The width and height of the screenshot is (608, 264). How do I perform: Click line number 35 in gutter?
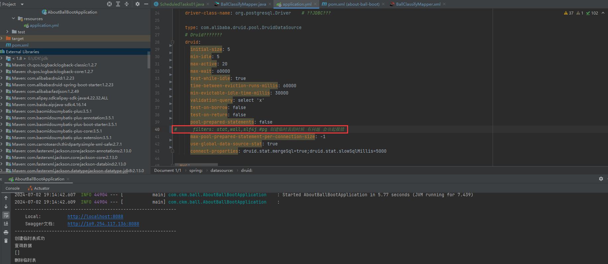click(157, 93)
